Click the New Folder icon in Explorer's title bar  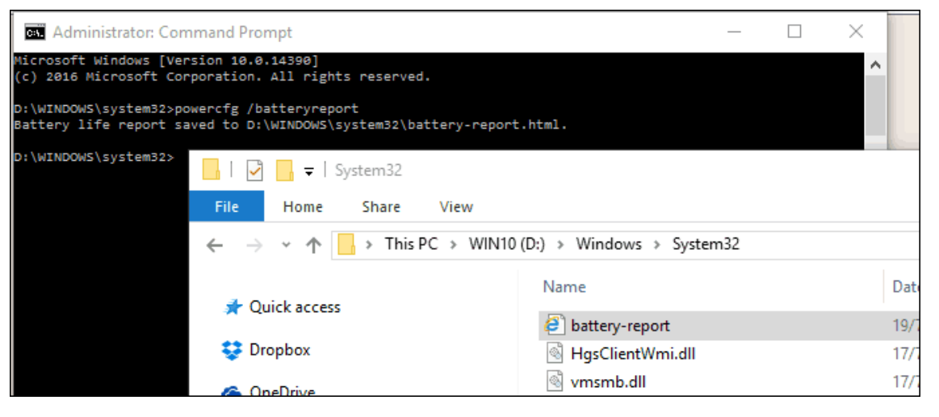284,171
